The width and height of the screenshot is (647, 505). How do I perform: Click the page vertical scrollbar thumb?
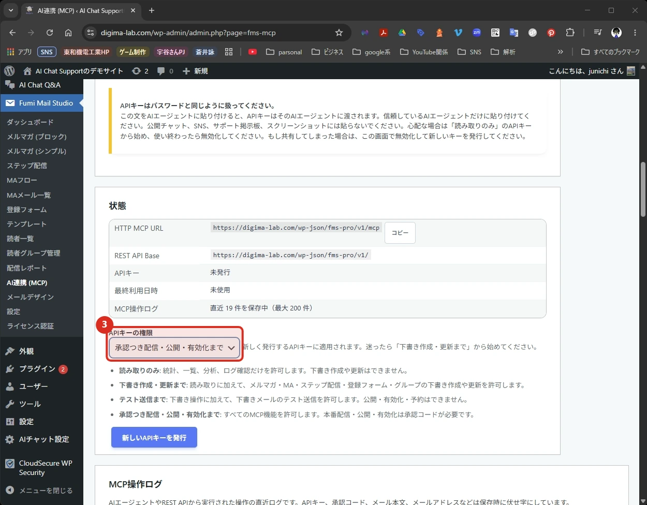pos(643,189)
